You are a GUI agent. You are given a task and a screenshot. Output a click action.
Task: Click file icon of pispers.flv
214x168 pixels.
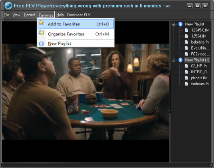[x=186, y=78]
